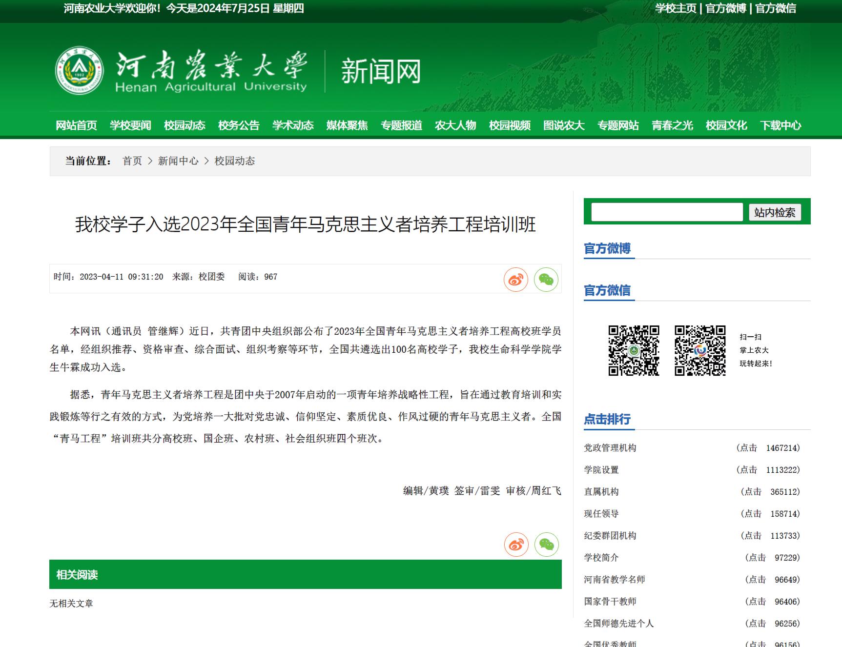Click the right QR code image
This screenshot has width=842, height=647.
click(700, 350)
